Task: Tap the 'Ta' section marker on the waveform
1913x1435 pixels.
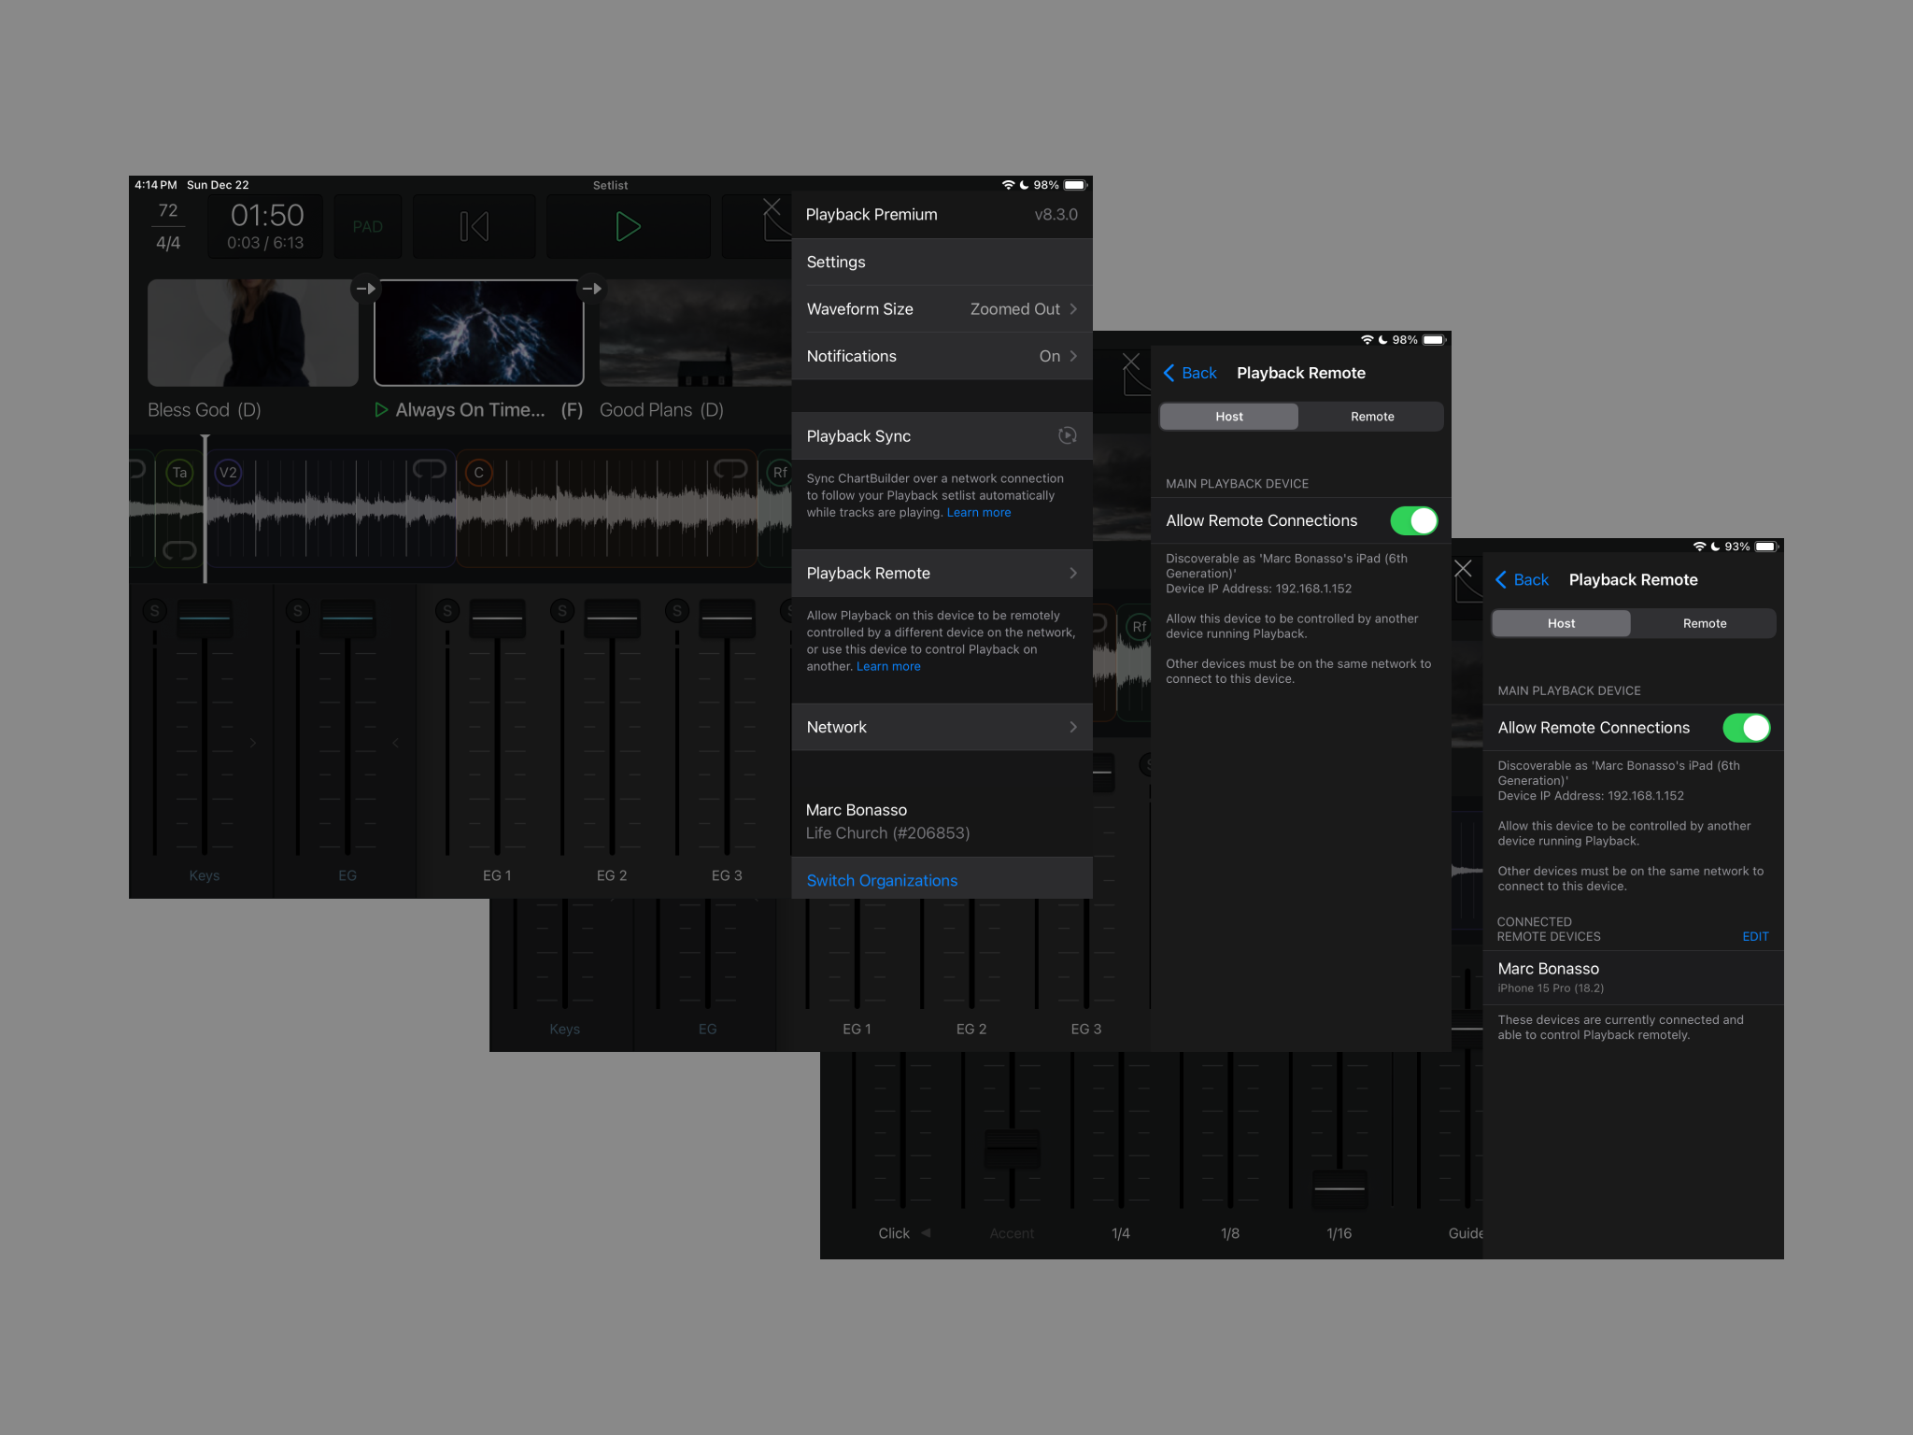Action: point(179,473)
